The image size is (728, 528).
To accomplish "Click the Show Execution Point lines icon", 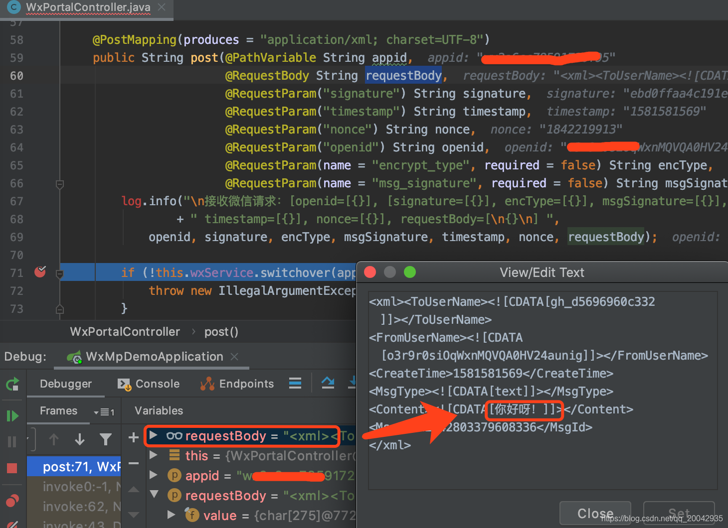I will click(x=295, y=383).
